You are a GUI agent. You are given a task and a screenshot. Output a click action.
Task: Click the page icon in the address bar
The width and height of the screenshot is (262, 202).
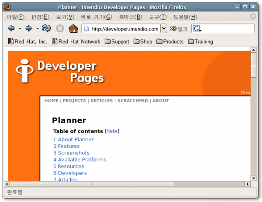[86, 28]
